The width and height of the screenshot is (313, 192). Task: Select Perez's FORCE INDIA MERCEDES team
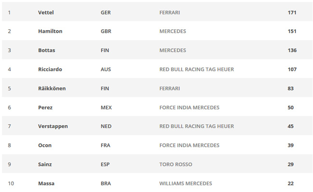pyautogui.click(x=189, y=107)
